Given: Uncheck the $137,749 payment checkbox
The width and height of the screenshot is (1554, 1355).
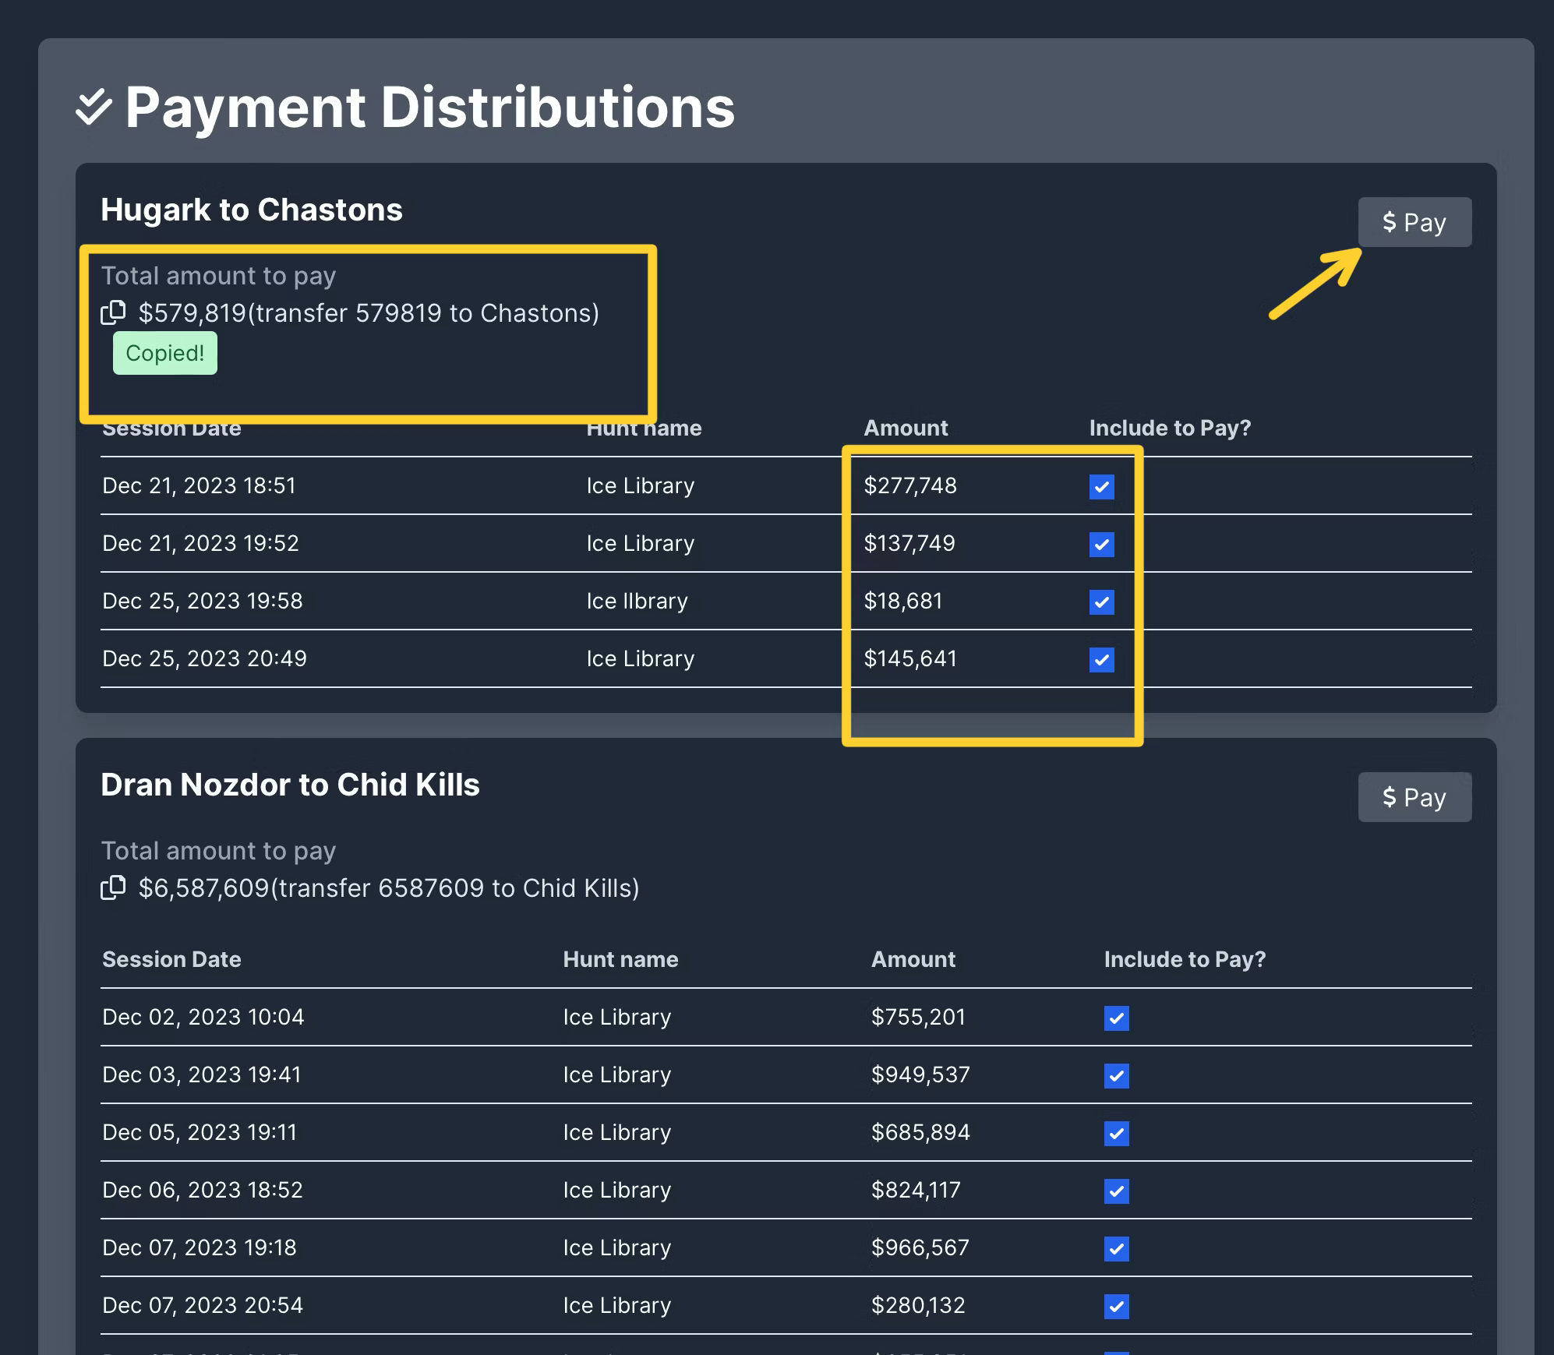Looking at the screenshot, I should [x=1101, y=544].
